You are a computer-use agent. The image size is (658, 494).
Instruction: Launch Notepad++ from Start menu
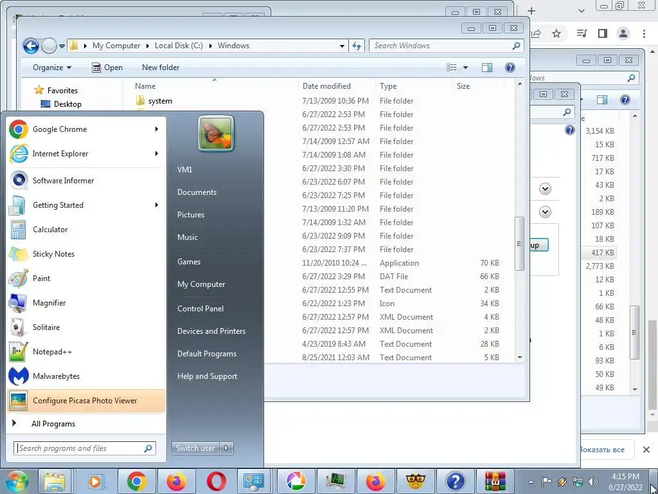click(x=86, y=352)
